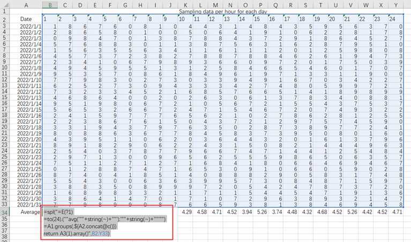Screen dimensions: 411x242
Task: Select the 2022/1/1 date cell
Action: (29, 26)
